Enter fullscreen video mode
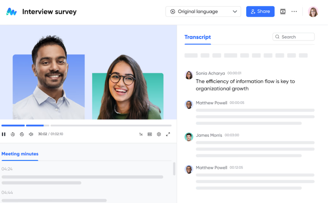Viewport: 330px width, 203px height. (x=168, y=134)
